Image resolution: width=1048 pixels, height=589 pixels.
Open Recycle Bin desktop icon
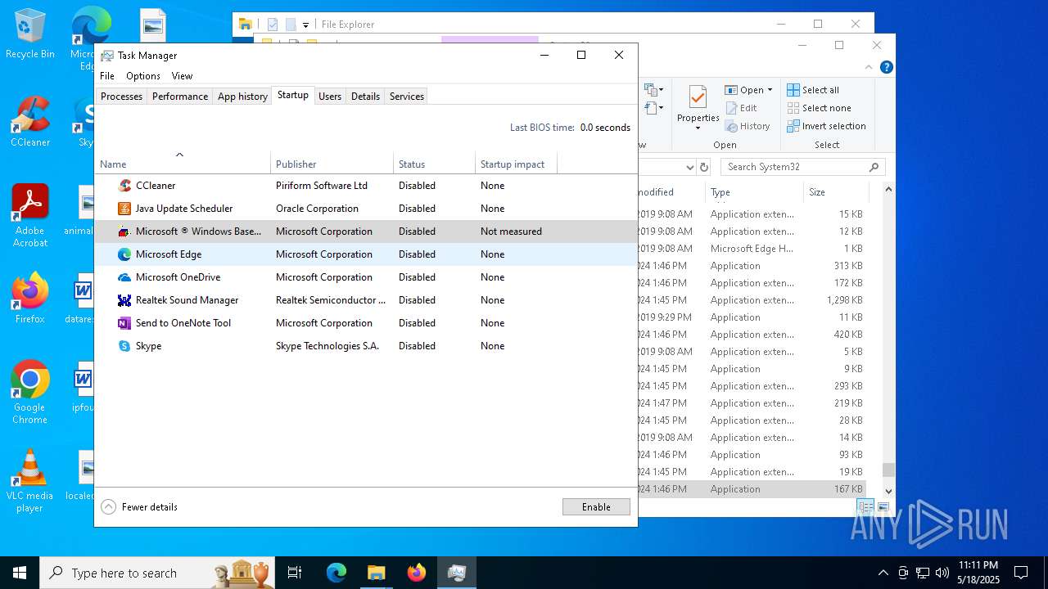[30, 34]
